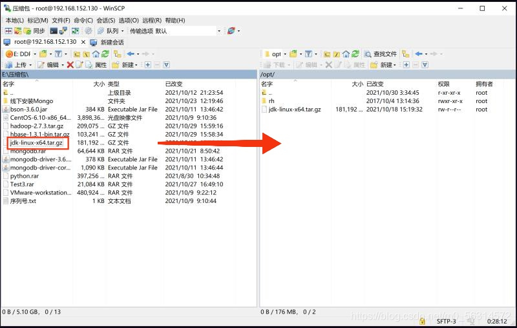Click remote select-files plus icon
The height and width of the screenshot is (328, 517).
click(406, 64)
